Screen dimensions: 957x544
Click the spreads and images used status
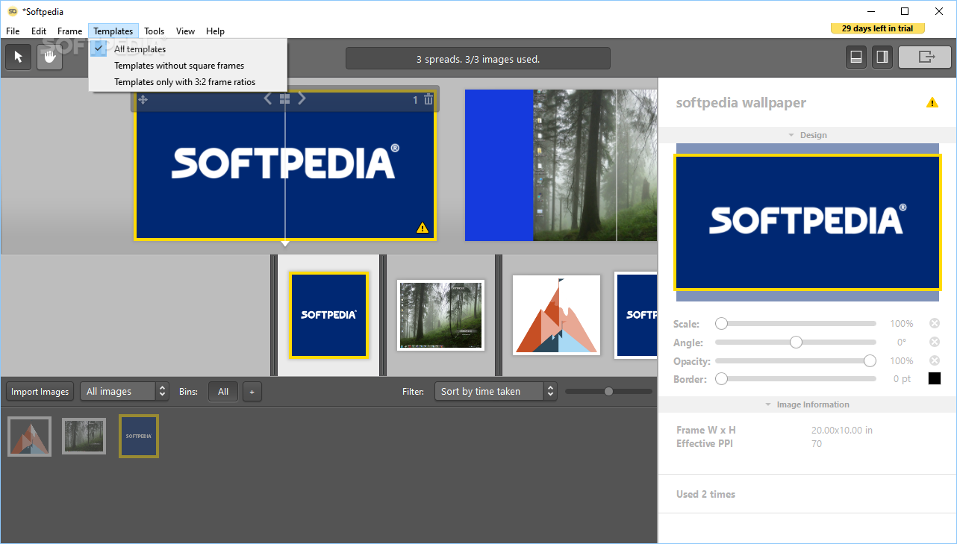click(478, 59)
